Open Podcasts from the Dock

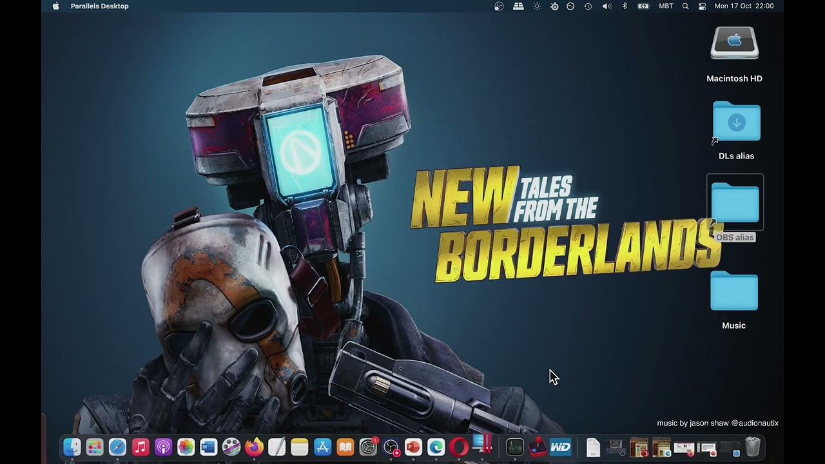163,447
